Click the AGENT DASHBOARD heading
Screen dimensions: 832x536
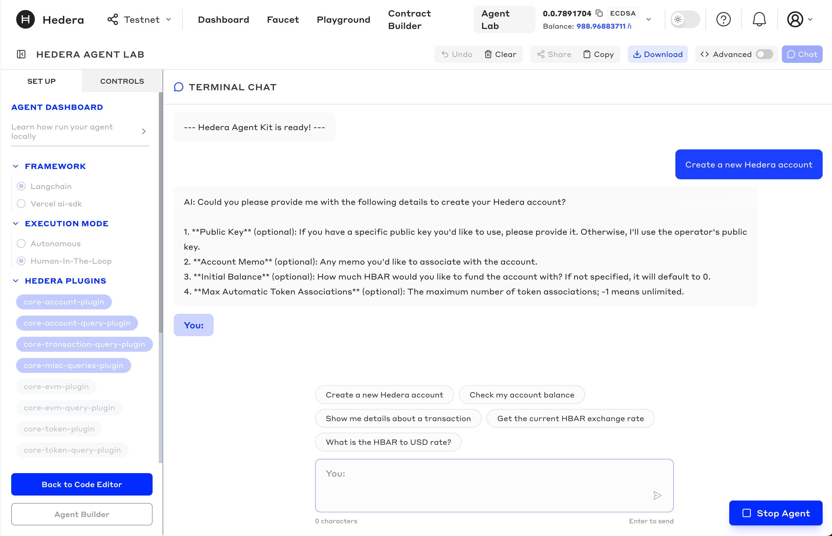pyautogui.click(x=57, y=107)
